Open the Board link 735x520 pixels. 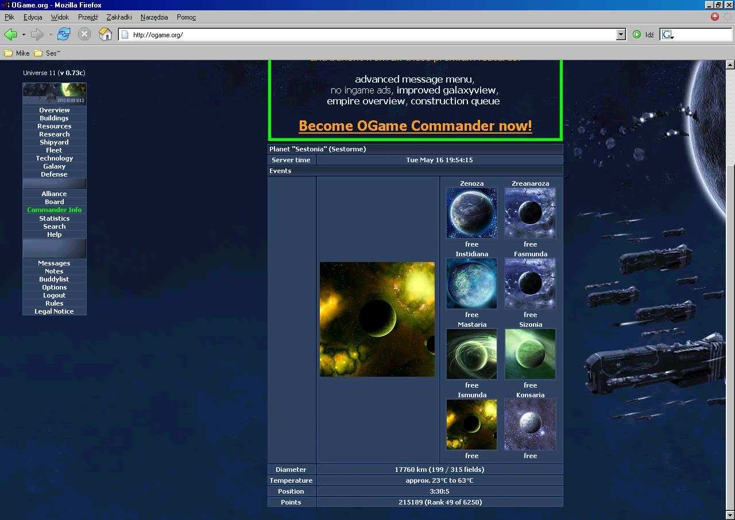coord(55,202)
